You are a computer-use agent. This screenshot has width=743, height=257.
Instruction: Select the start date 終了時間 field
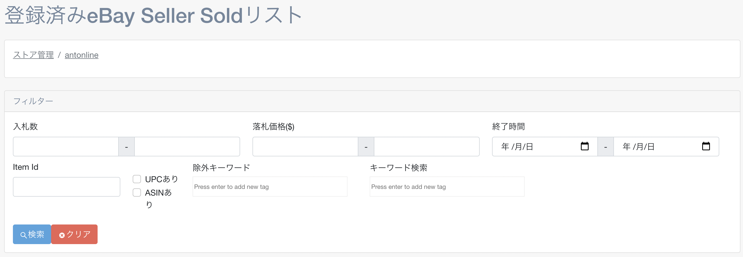(x=536, y=147)
